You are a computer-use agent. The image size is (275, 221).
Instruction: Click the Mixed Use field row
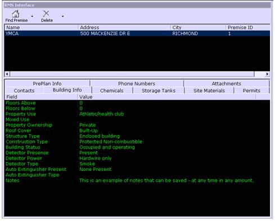[x=137, y=119]
